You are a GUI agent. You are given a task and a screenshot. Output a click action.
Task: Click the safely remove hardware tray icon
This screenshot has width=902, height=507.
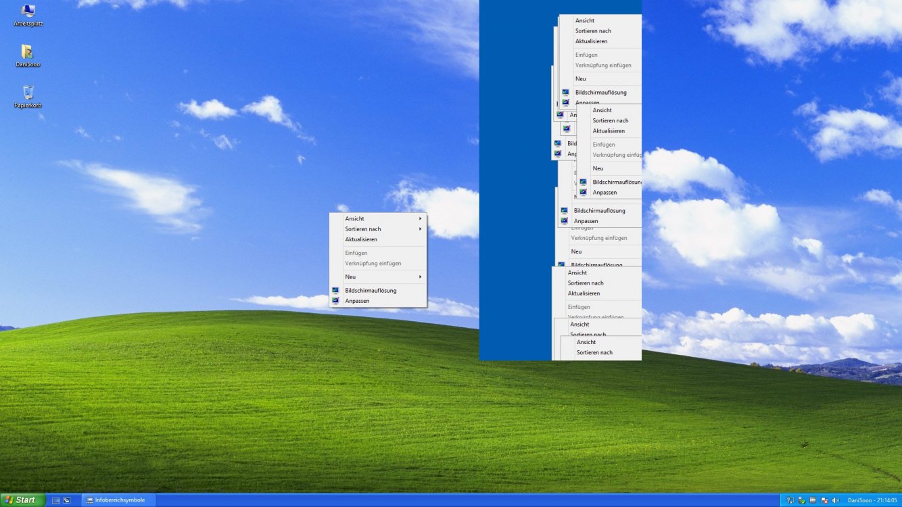point(789,500)
